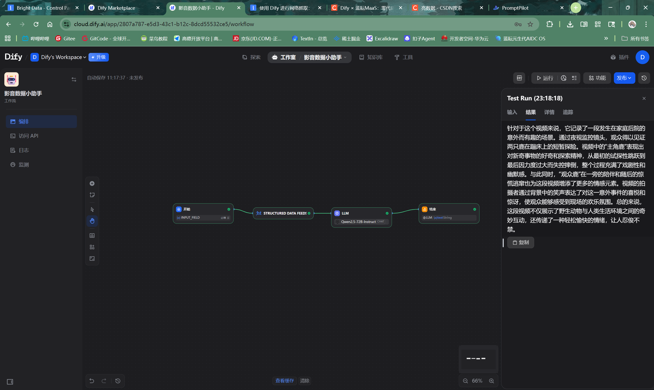Switch to the 结果 tab
This screenshot has height=390, width=654.
[x=530, y=112]
